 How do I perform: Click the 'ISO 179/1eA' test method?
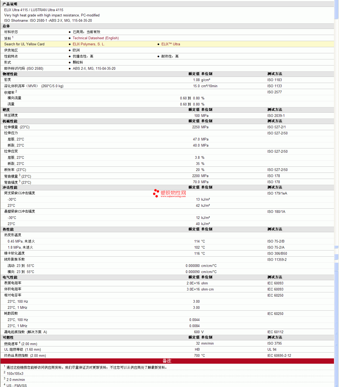277,193
